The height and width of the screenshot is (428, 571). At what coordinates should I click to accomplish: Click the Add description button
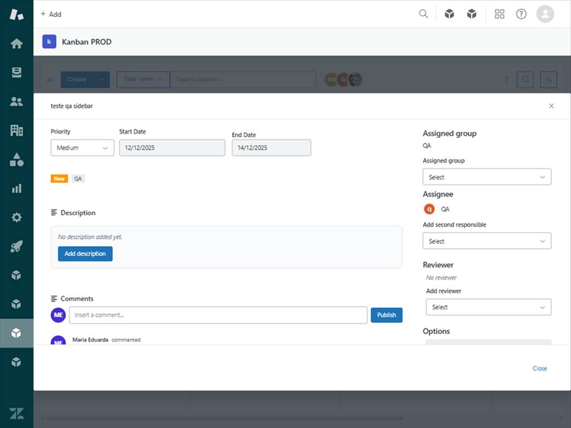tap(85, 254)
